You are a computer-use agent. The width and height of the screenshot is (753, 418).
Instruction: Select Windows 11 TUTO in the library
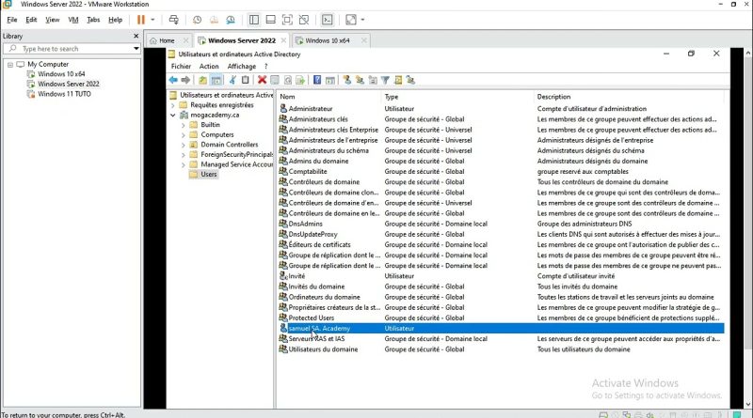click(x=64, y=94)
